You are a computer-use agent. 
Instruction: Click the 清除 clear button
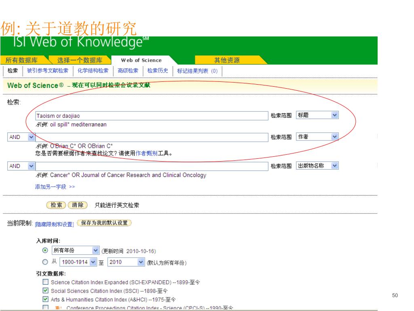(x=78, y=205)
